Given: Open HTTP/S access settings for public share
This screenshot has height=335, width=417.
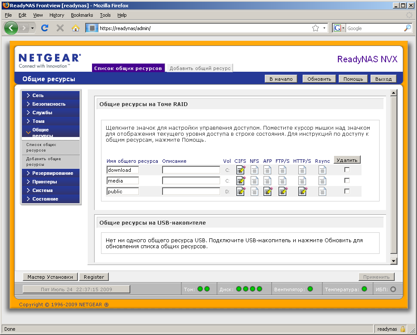Looking at the screenshot, I should pyautogui.click(x=303, y=191).
